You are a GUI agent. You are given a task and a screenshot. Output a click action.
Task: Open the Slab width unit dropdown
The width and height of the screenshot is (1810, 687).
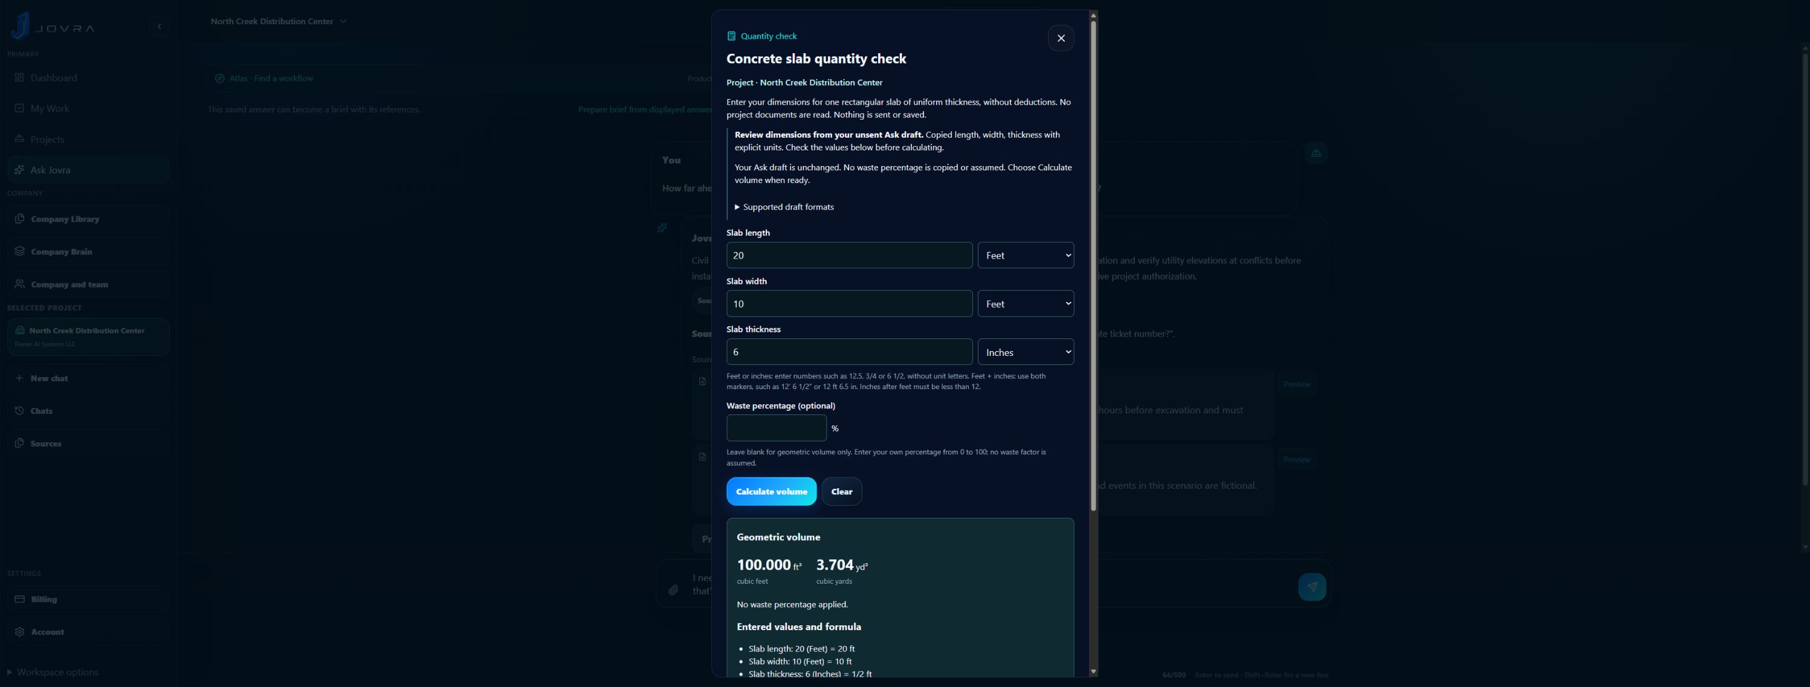[1025, 303]
